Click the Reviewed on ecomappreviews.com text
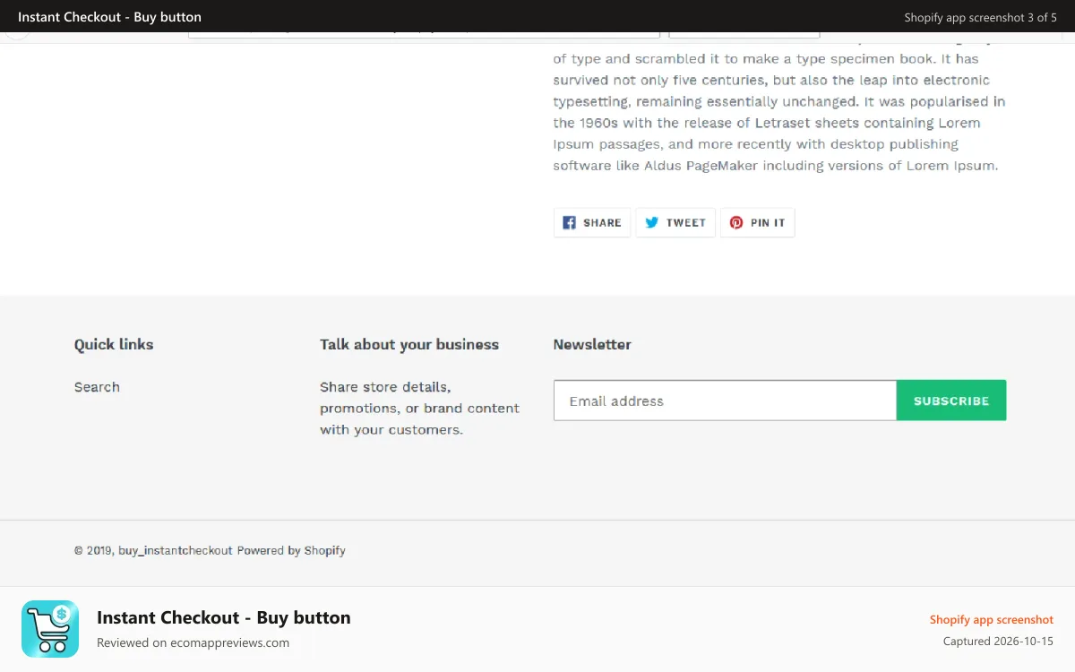This screenshot has height=672, width=1075. [193, 642]
